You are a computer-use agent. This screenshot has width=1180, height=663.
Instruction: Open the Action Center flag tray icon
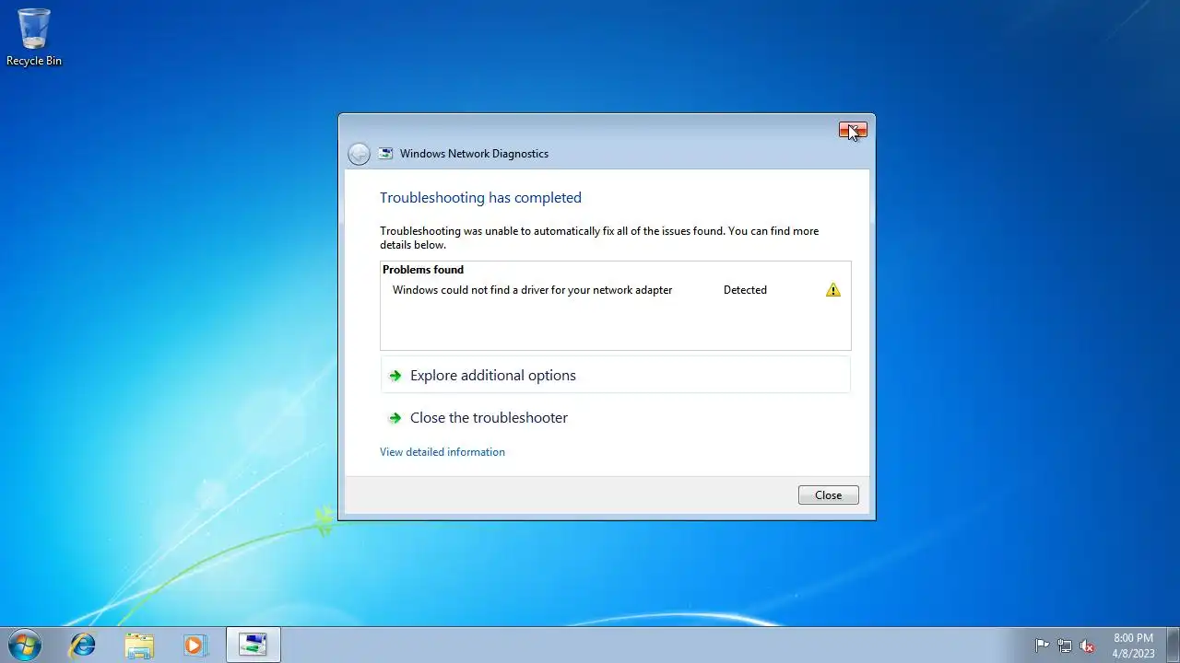[1043, 646]
